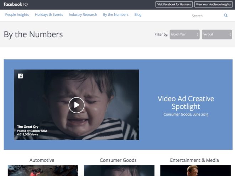
Task: Click the 4,019,309 Views count
Action: (x=27, y=134)
